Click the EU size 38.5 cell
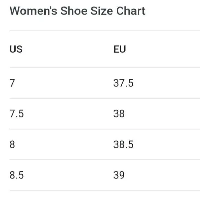The width and height of the screenshot is (200, 200). 123,144
